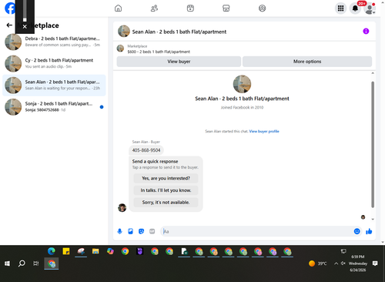Choose a sticker icon

[141, 231]
